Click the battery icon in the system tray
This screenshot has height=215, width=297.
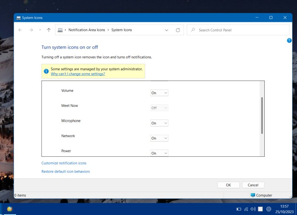tap(239, 209)
